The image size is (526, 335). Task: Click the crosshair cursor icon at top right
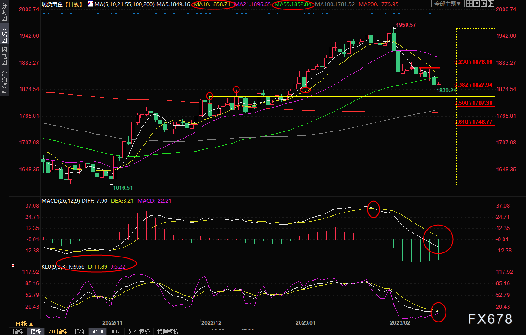tap(469, 4)
